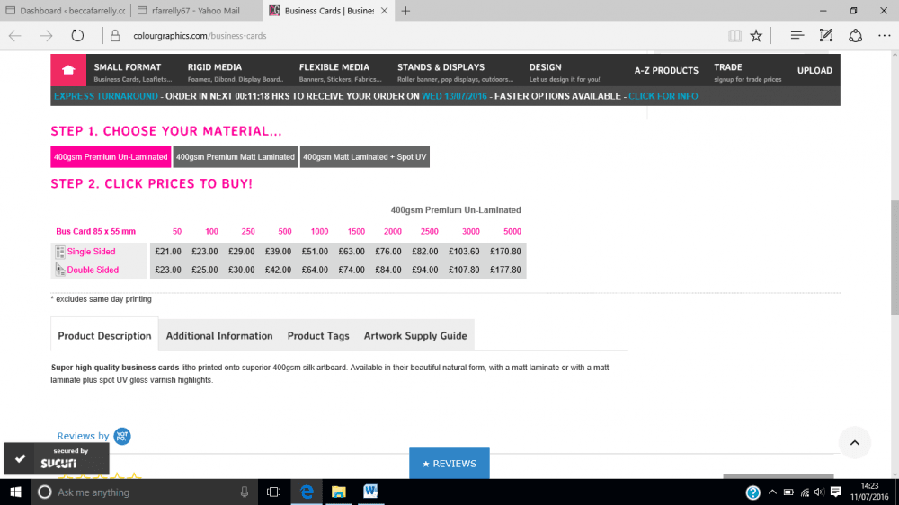Click the £39.00 single sided price
This screenshot has height=505, width=899.
click(284, 252)
